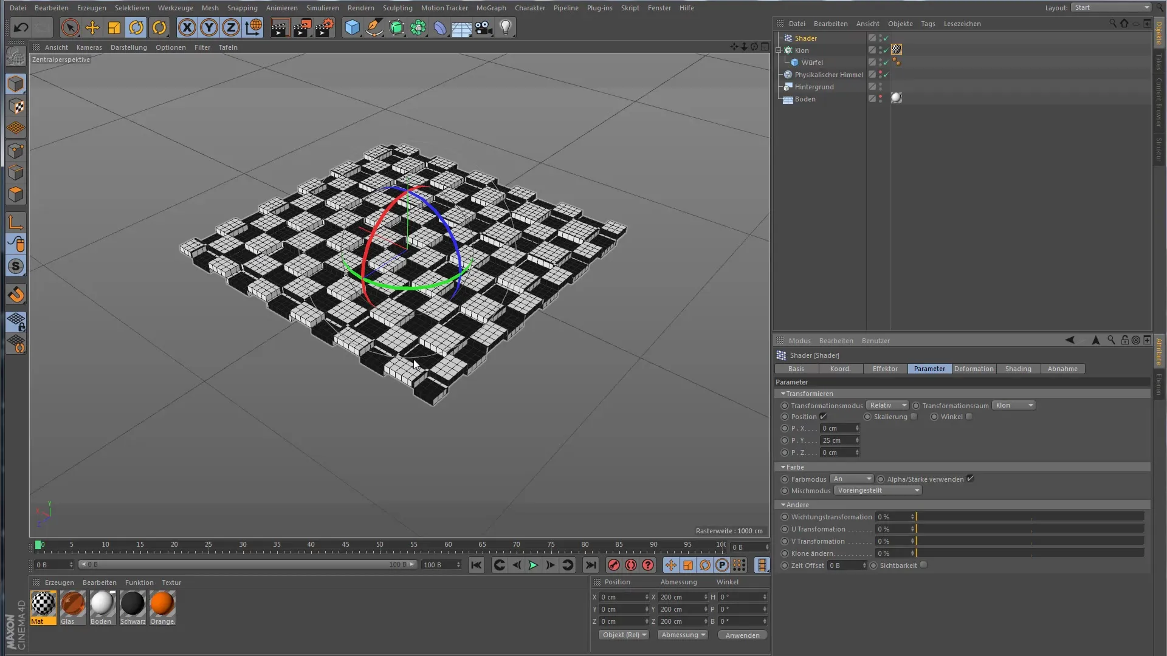The width and height of the screenshot is (1167, 656).
Task: Open the MoGraph menu
Action: click(x=491, y=8)
